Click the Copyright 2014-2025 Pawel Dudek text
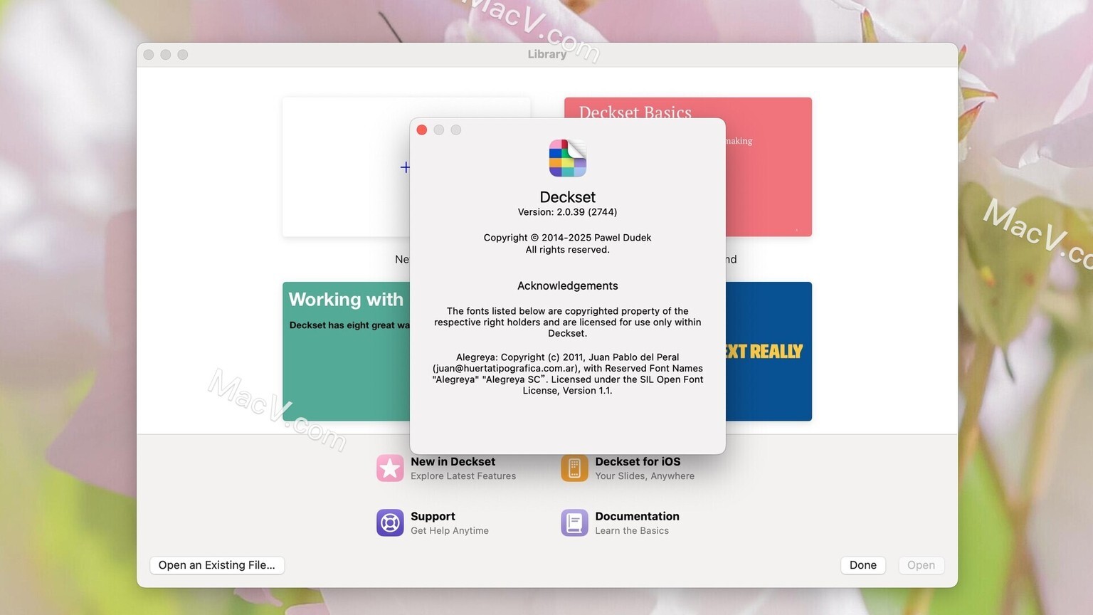 (568, 238)
